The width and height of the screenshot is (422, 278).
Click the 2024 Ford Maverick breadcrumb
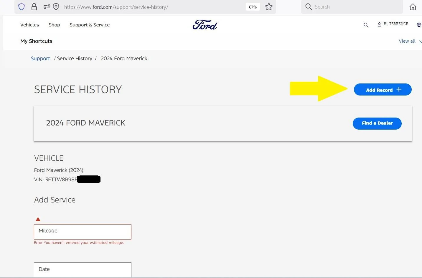[x=124, y=58]
